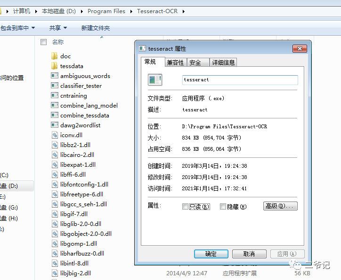
Task: Enable the 隐藏 hidden checkbox
Action: click(223, 206)
